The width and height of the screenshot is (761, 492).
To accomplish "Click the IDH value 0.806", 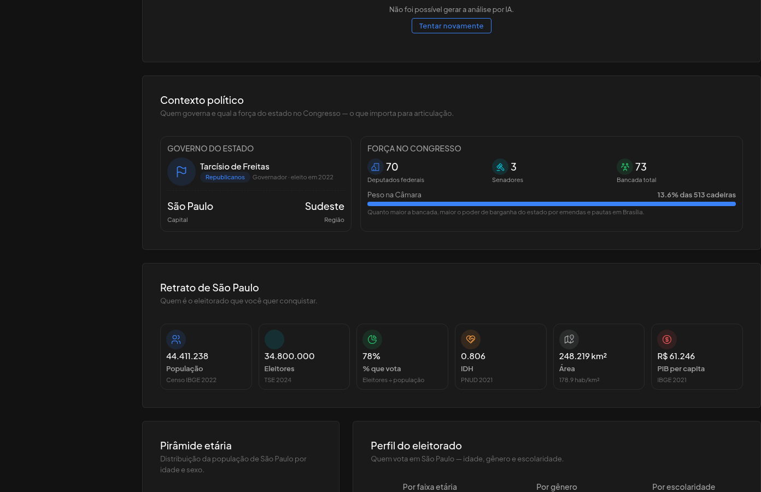I will tap(473, 356).
